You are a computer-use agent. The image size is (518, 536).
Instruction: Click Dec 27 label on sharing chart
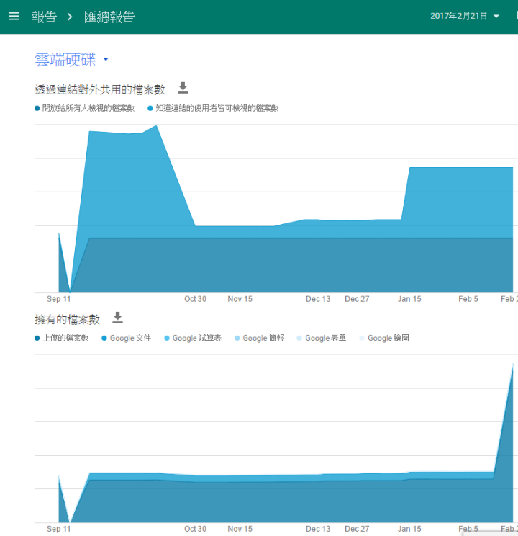(357, 299)
